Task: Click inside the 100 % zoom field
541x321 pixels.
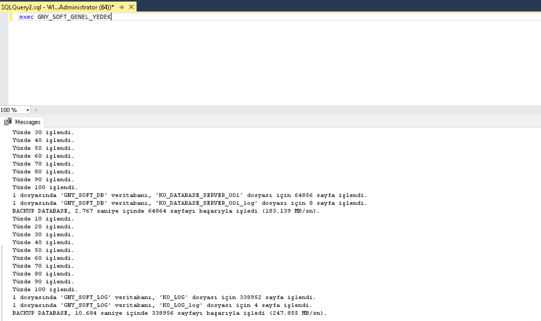Action: (x=12, y=110)
